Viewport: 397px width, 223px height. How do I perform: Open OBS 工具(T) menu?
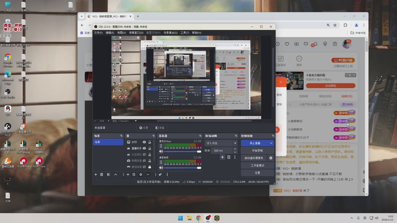coord(185,33)
